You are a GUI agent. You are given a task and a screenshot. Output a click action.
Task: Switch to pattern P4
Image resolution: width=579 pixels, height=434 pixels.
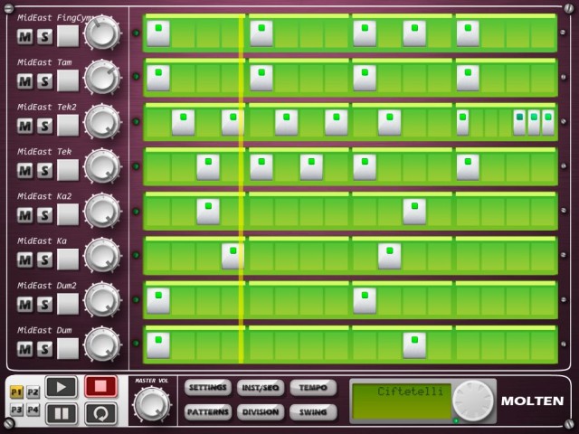[33, 410]
